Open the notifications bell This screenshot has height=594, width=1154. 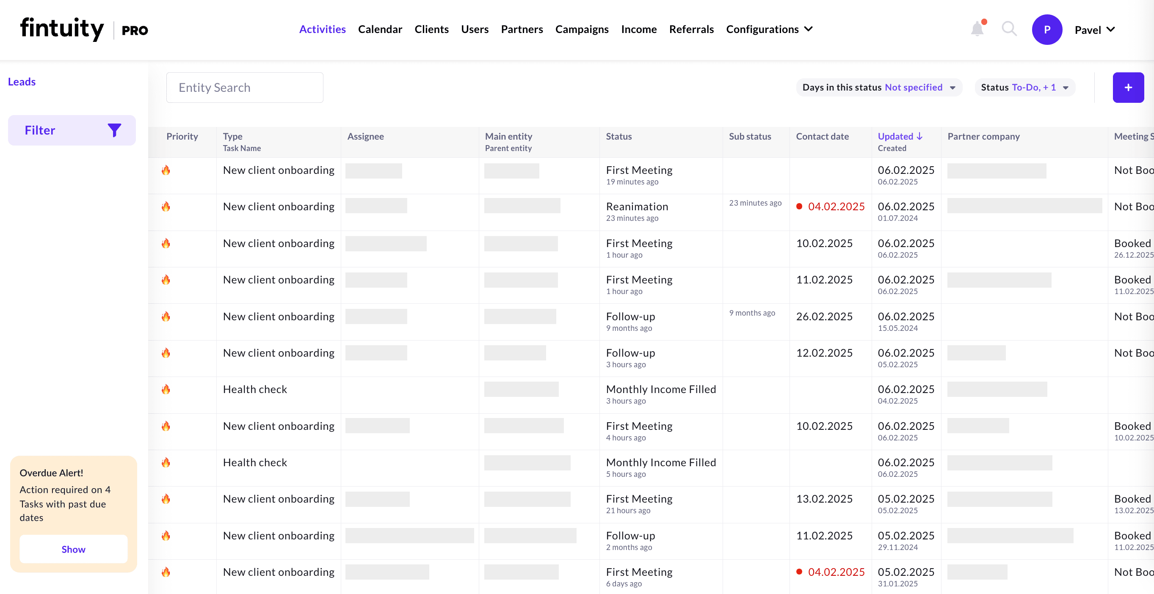[x=977, y=29]
